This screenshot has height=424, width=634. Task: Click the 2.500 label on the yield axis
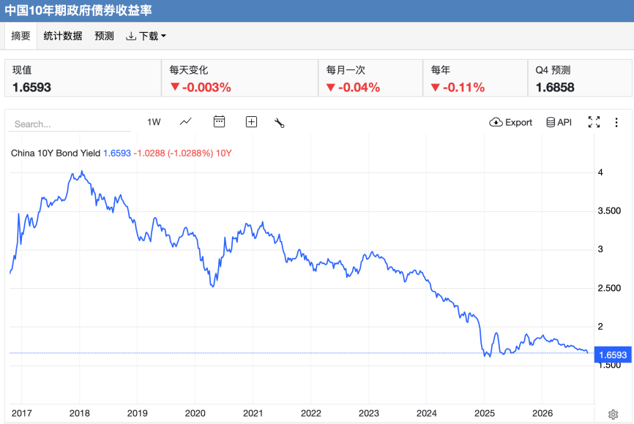pyautogui.click(x=609, y=288)
